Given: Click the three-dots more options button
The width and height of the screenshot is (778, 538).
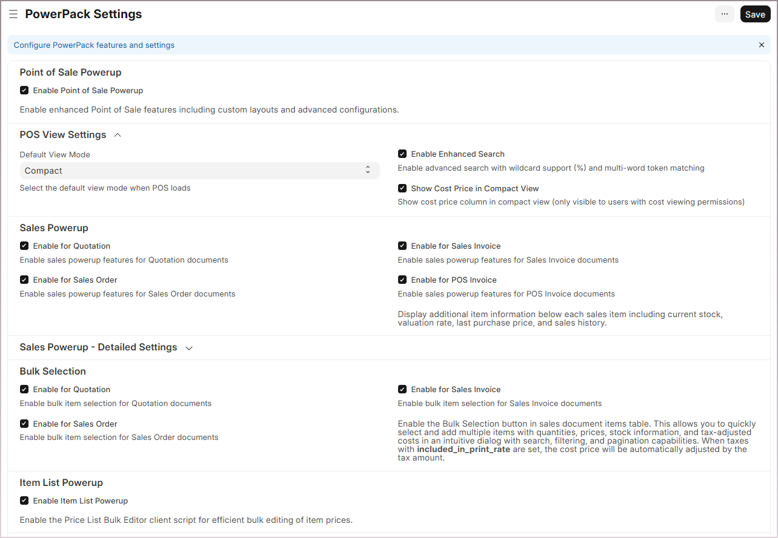Looking at the screenshot, I should click(724, 15).
